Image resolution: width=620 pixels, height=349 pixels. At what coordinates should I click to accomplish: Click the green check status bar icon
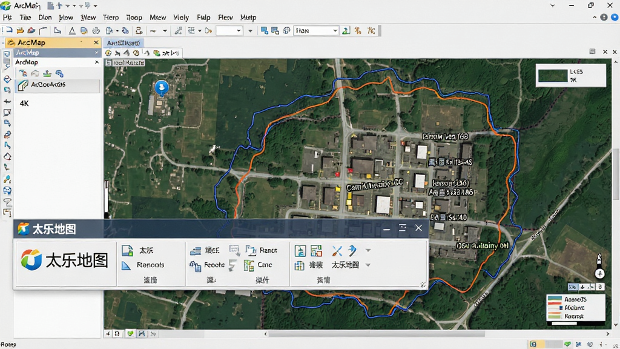pos(568,344)
